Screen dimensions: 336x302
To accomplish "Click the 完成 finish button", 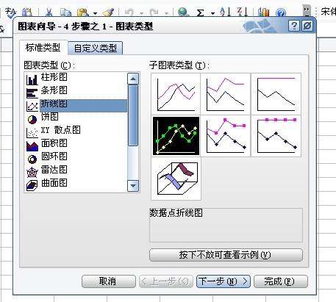I will click(x=281, y=281).
